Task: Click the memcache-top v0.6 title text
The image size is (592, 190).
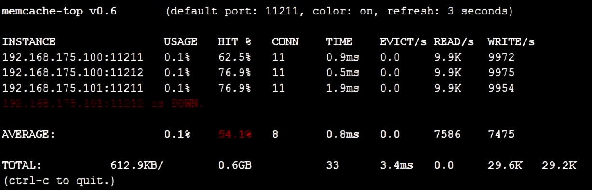Action: 59,12
